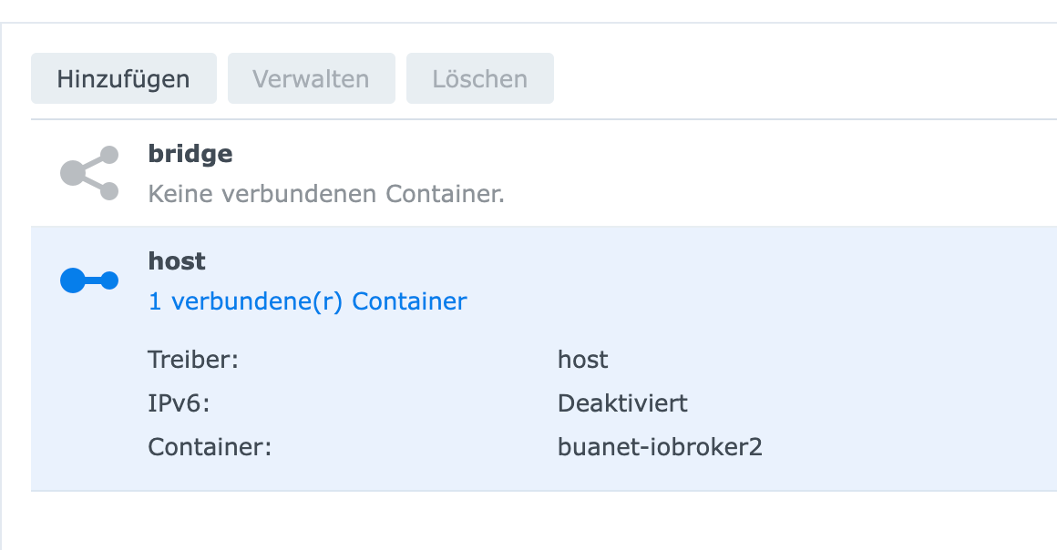Select the bold host network title
Image resolution: width=1057 pixels, height=550 pixels.
tap(177, 261)
